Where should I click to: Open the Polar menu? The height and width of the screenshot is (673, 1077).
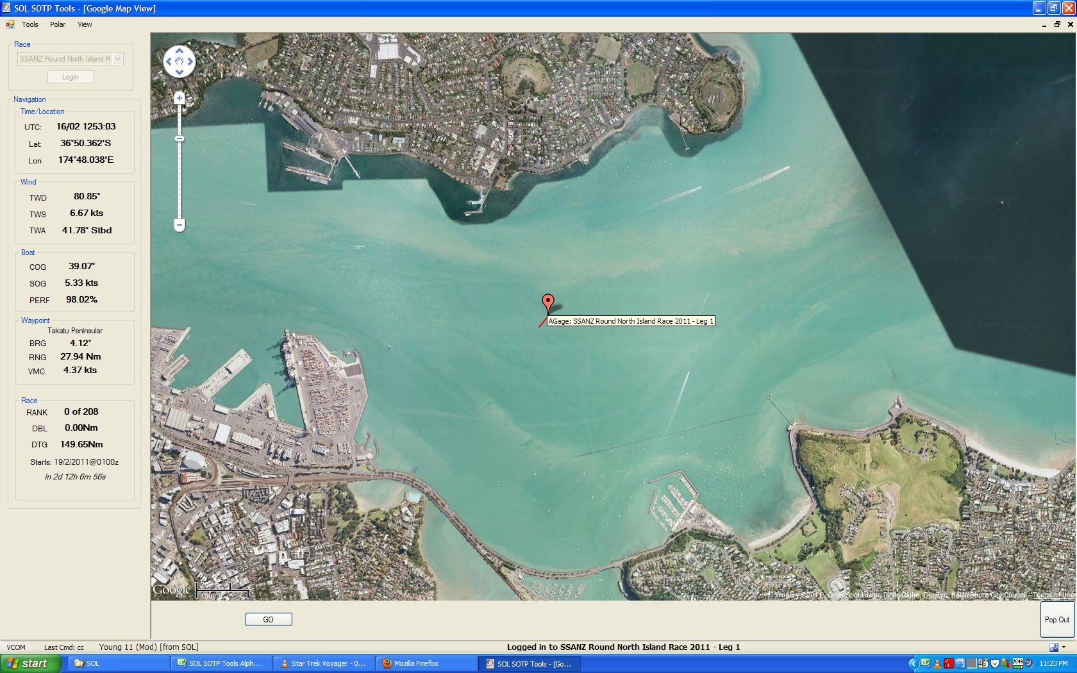pyautogui.click(x=58, y=24)
